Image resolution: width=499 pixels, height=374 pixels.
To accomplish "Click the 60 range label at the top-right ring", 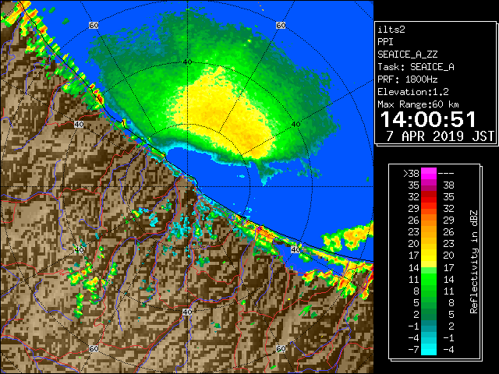I will 281,25.
